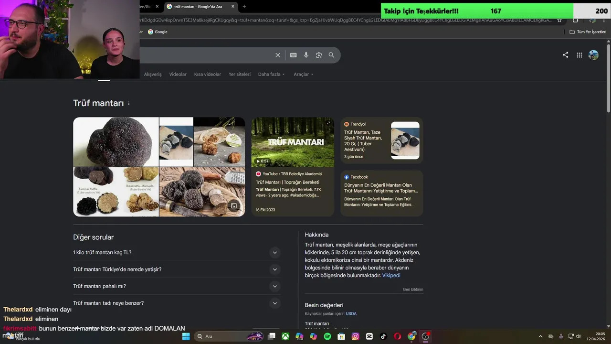611x344 pixels.
Task: Click the share icon at top right
Action: 565,55
